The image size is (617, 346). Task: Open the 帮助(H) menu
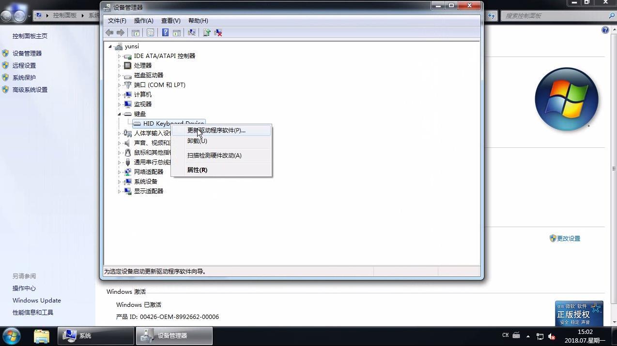point(198,20)
